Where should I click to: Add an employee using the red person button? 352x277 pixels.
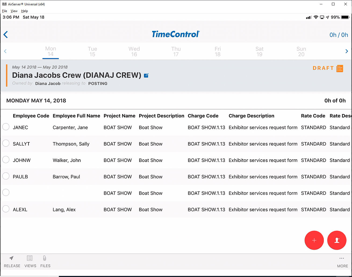(337, 240)
